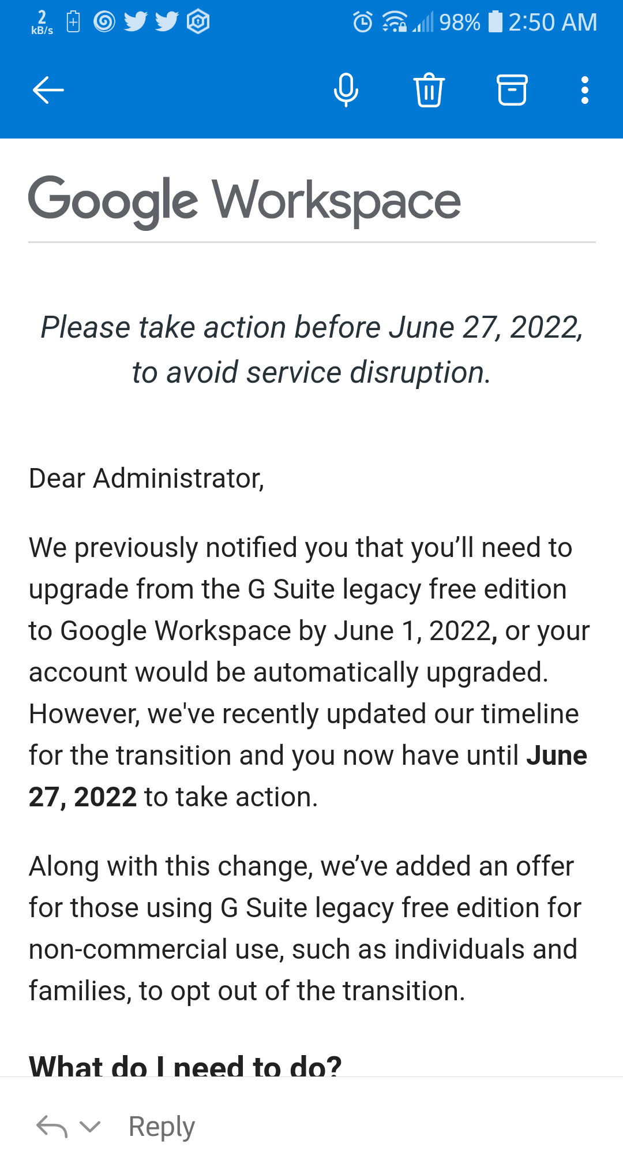Archive the email using box icon
The image size is (623, 1174).
click(512, 90)
